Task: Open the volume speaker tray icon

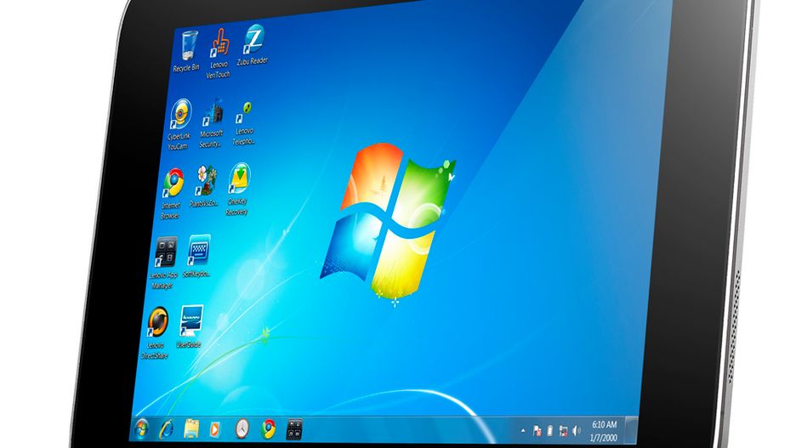Action: click(x=577, y=431)
